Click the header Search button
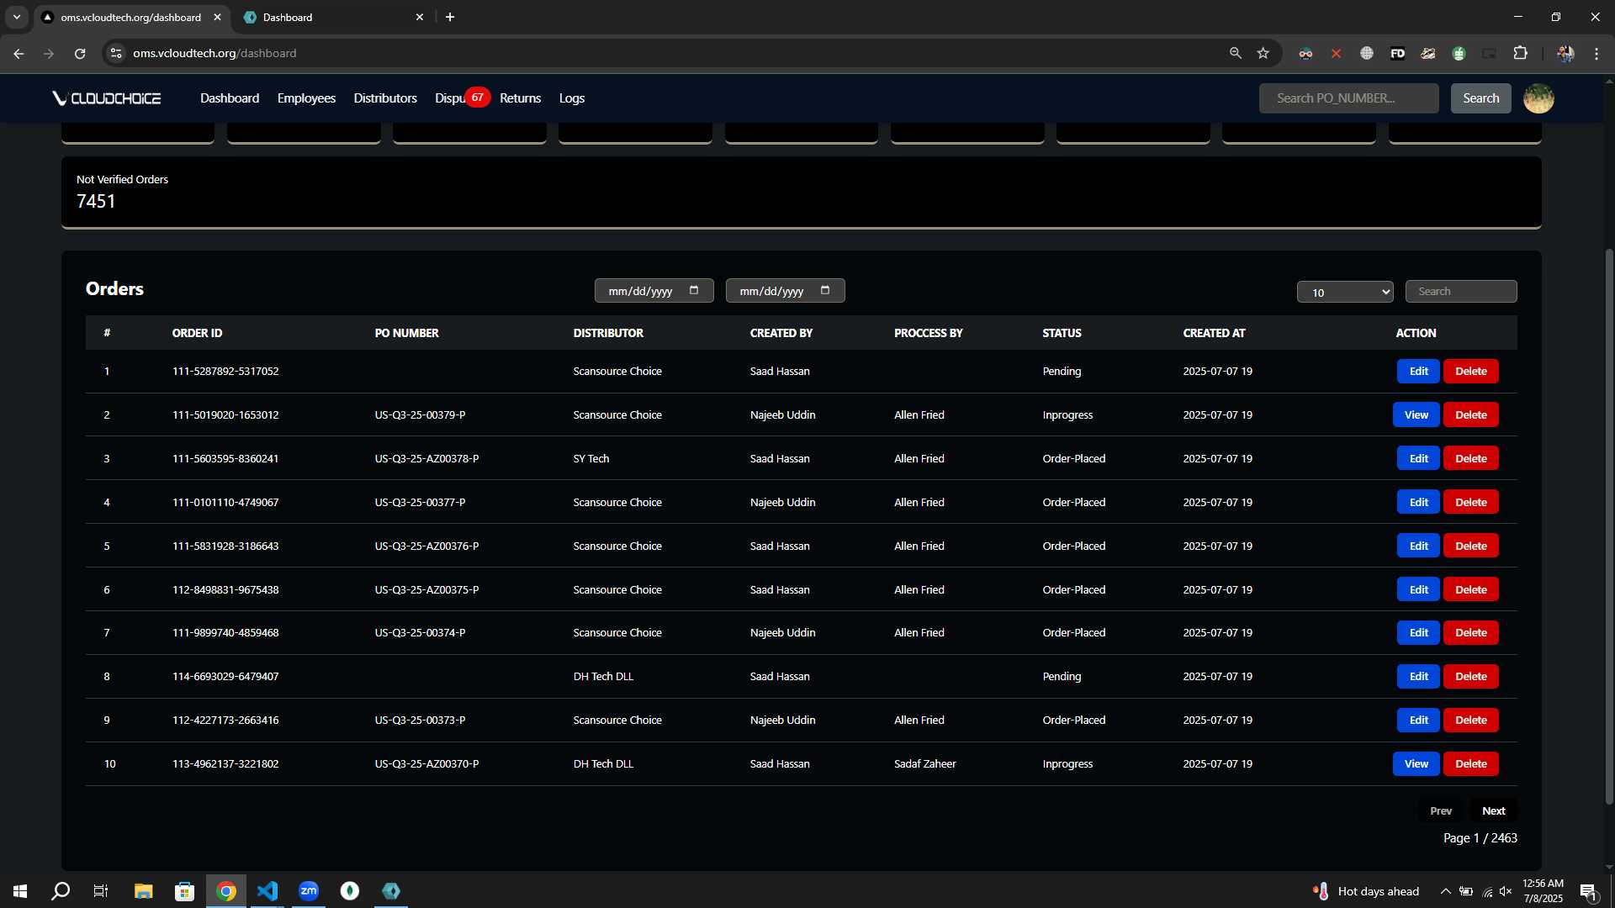The width and height of the screenshot is (1615, 908). (x=1480, y=98)
